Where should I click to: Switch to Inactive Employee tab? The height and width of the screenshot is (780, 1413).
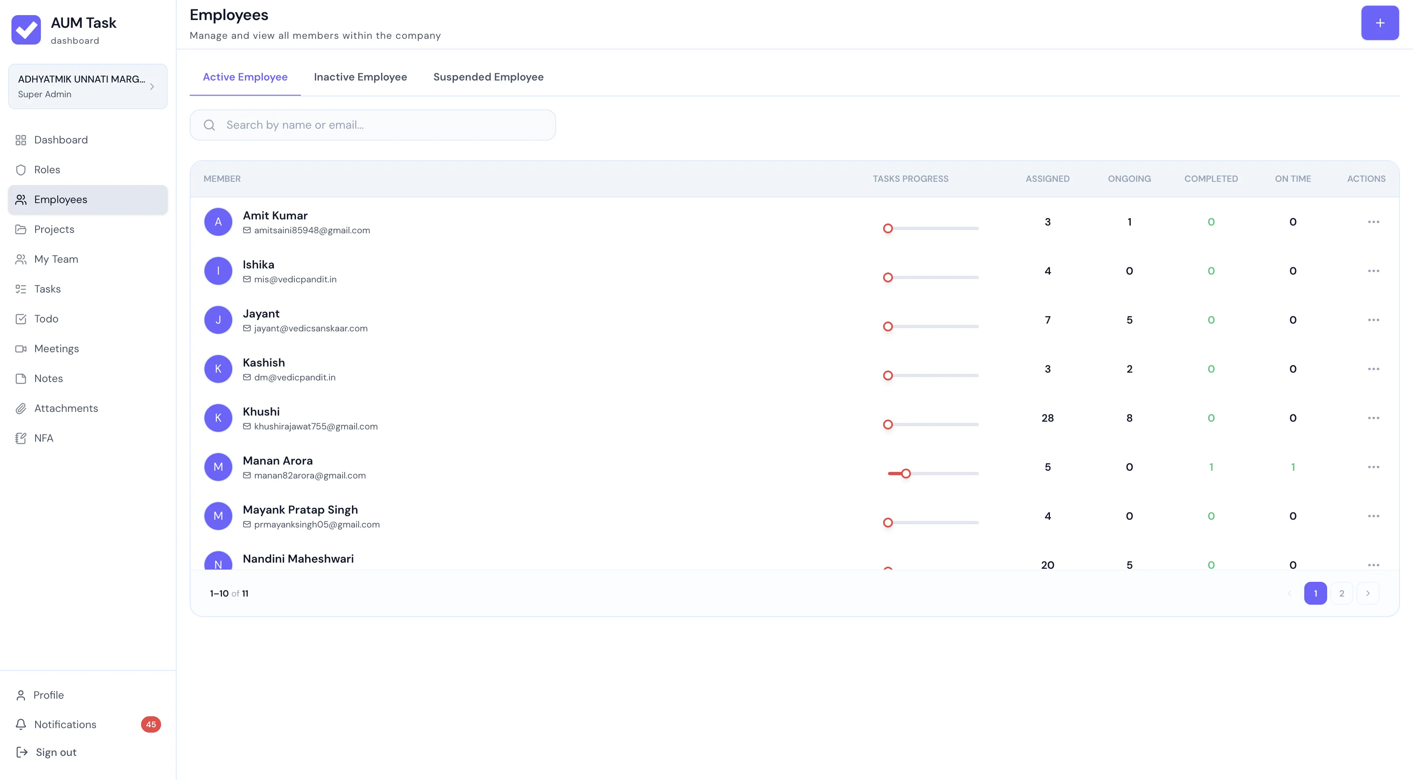360,77
